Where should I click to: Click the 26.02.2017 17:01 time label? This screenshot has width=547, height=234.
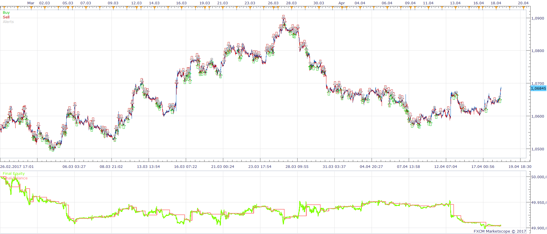click(17, 167)
